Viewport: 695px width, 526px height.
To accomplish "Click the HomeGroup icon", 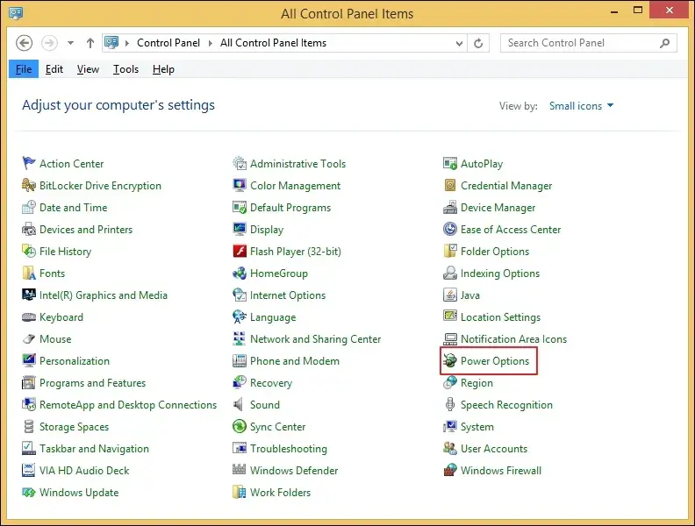I will click(240, 273).
